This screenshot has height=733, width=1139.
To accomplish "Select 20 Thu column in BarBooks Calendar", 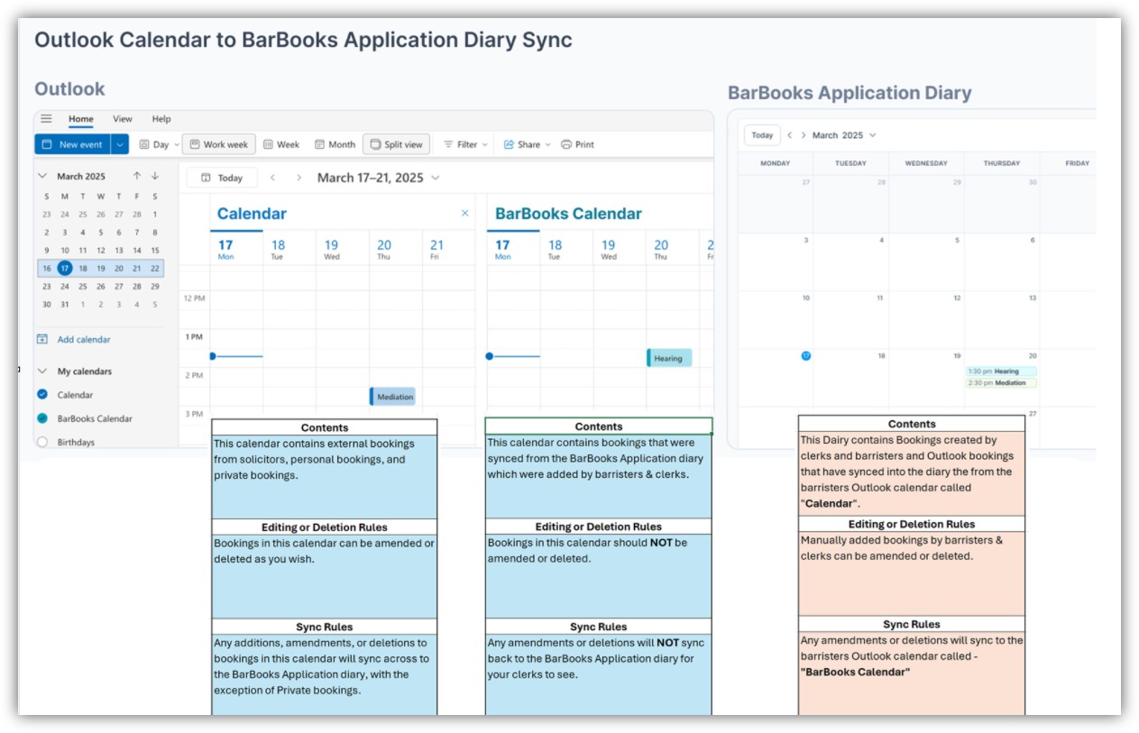I will point(661,249).
